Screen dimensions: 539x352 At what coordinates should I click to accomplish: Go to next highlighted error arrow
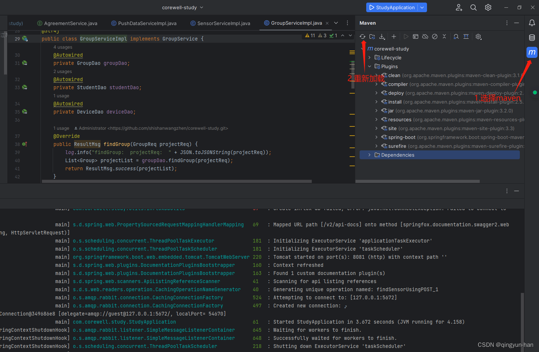pos(350,35)
